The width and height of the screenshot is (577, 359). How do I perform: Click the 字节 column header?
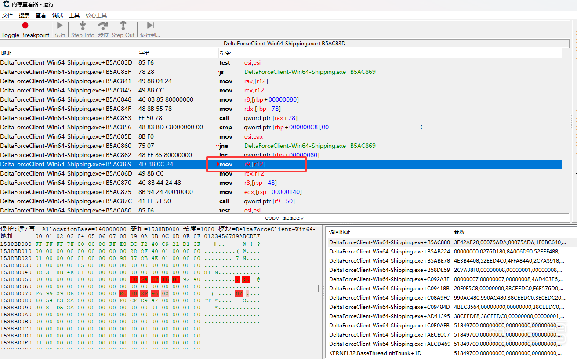pyautogui.click(x=178, y=53)
